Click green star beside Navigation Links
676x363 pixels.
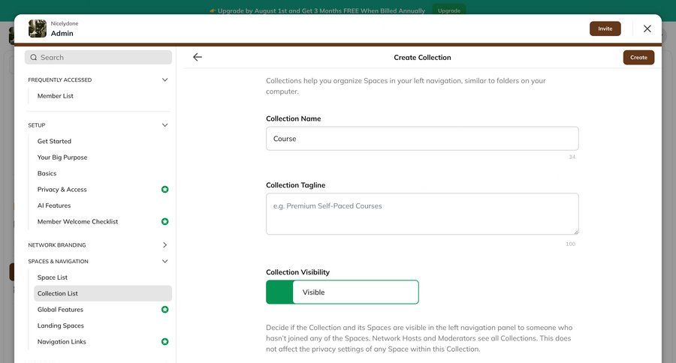(x=164, y=342)
